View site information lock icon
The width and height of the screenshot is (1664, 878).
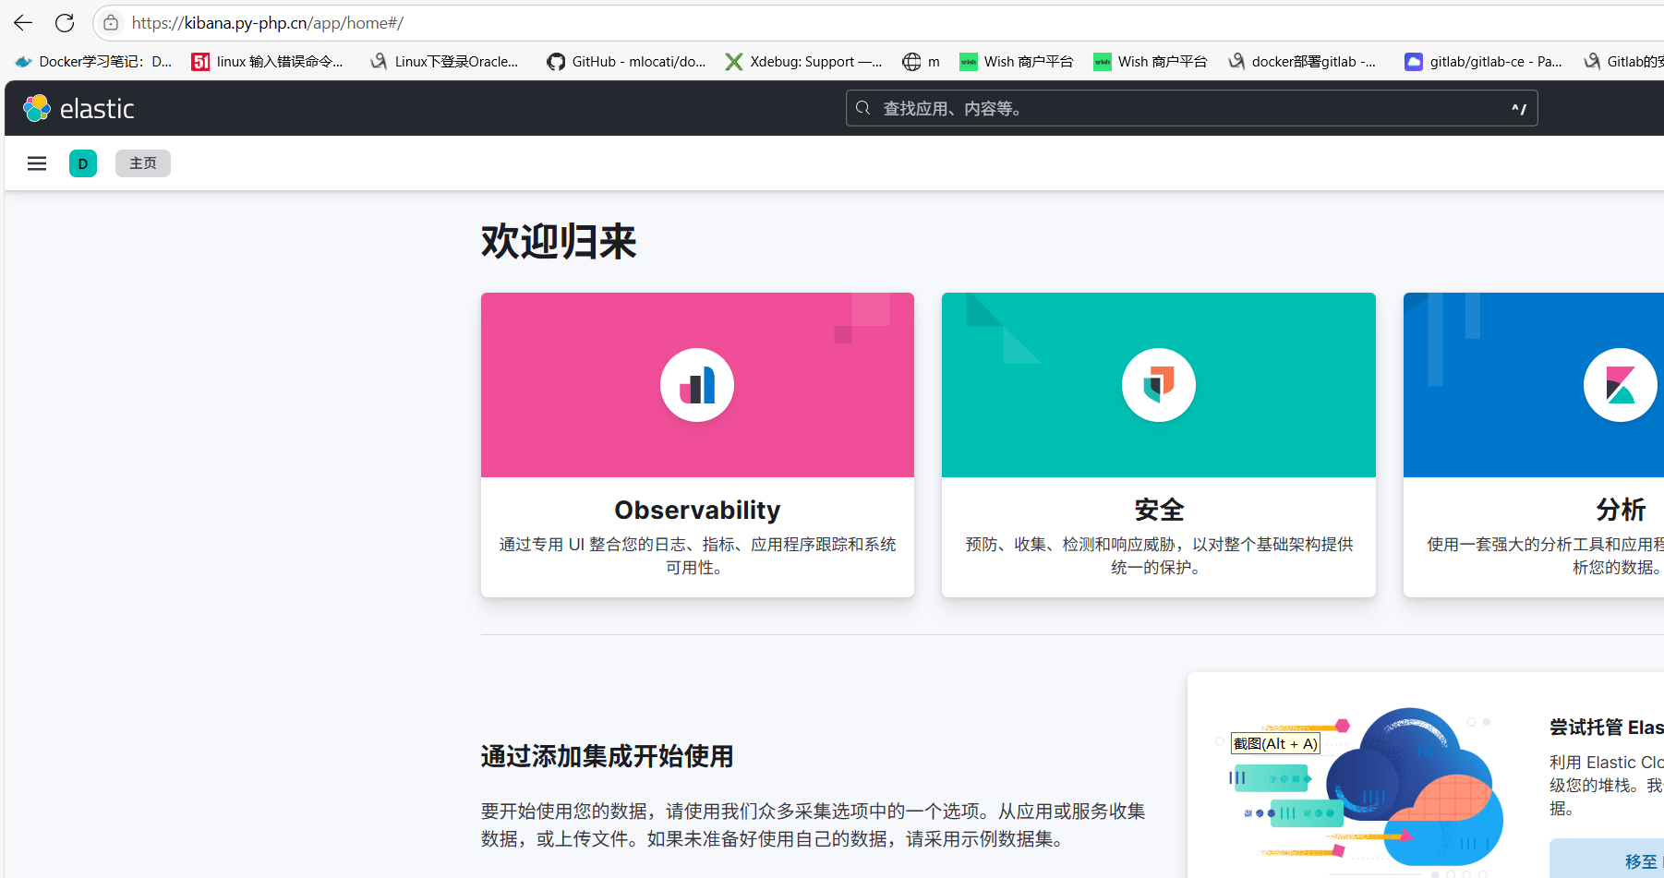(111, 23)
